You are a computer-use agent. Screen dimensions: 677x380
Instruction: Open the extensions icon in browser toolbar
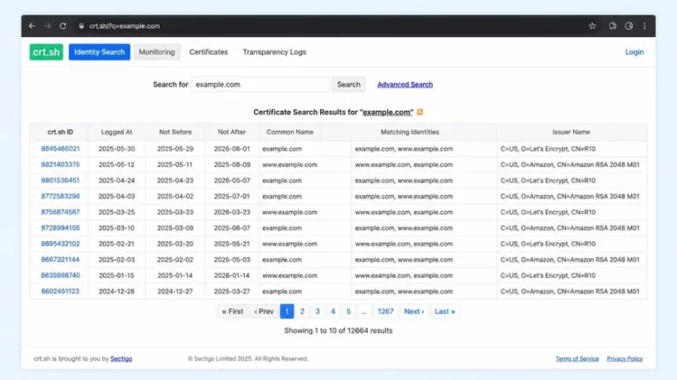613,26
